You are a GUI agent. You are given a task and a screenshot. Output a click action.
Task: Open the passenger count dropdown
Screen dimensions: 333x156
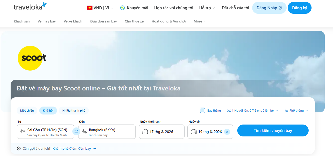pos(252,111)
